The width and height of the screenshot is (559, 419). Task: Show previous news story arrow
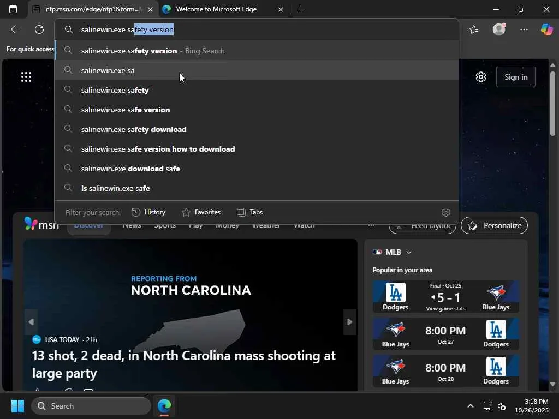coord(31,322)
